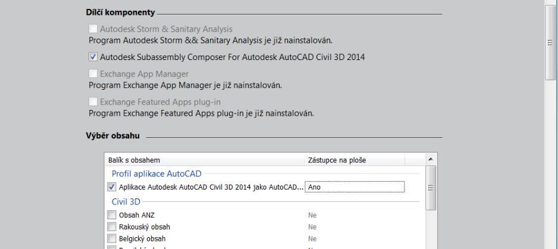Screen dimensions: 558x249
Task: Click the Ne value for Obsah ANZ
Action: pyautogui.click(x=312, y=215)
